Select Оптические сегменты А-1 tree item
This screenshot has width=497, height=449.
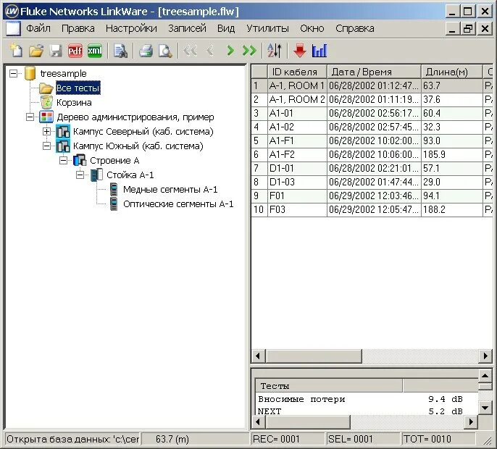coord(178,203)
